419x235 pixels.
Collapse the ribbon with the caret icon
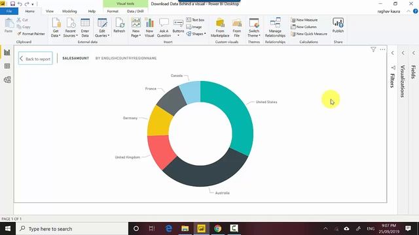(409, 11)
